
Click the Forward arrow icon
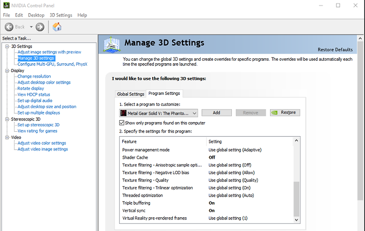pyautogui.click(x=40, y=27)
